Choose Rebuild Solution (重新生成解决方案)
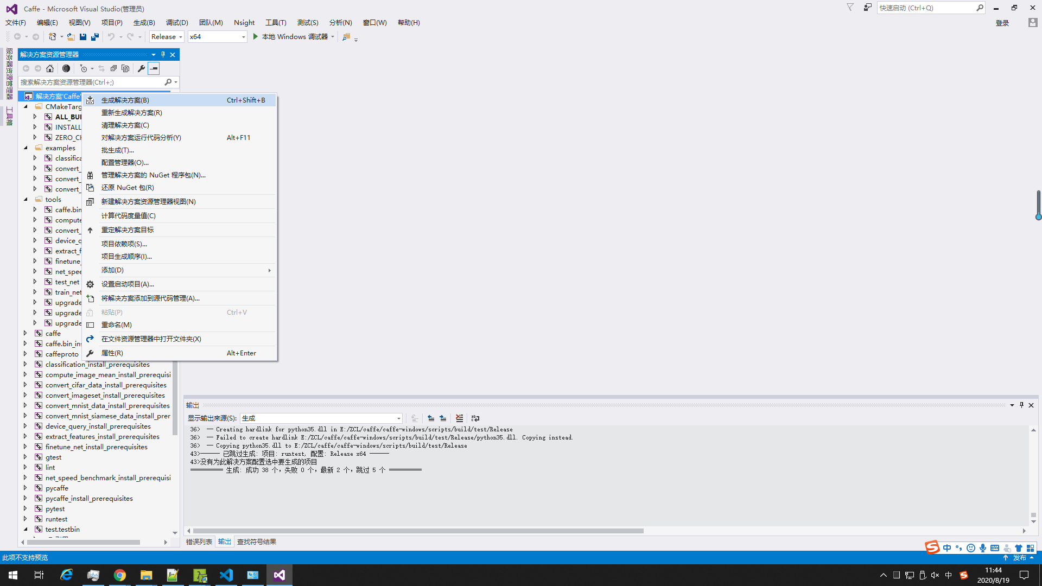1042x586 pixels. (x=180, y=112)
